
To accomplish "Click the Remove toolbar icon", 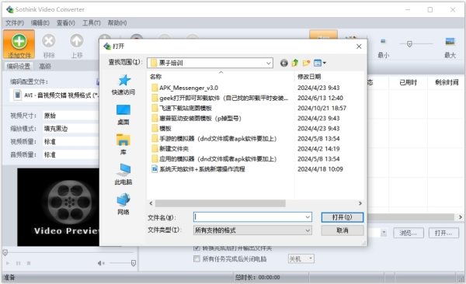I will point(48,41).
